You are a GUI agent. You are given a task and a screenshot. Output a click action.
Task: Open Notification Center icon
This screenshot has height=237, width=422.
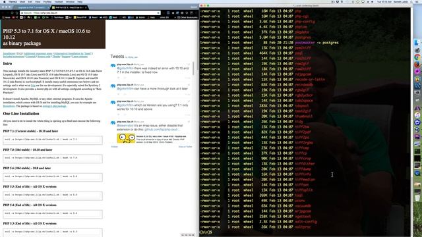(x=417, y=1)
